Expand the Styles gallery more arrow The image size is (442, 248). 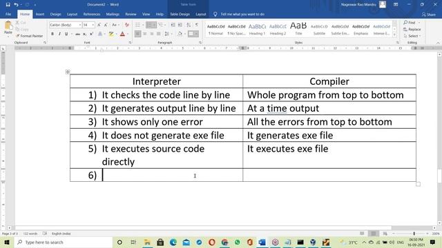(394, 35)
